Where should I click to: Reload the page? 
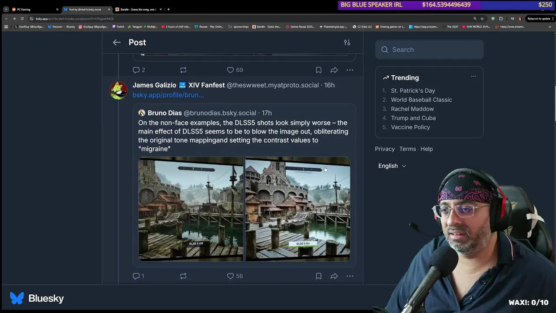pos(22,19)
